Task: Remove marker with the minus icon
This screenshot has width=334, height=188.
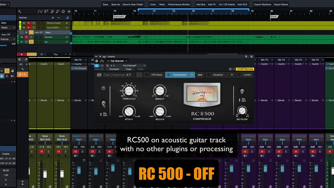Action: click(x=58, y=18)
